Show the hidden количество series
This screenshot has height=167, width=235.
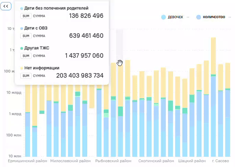[x=214, y=17]
